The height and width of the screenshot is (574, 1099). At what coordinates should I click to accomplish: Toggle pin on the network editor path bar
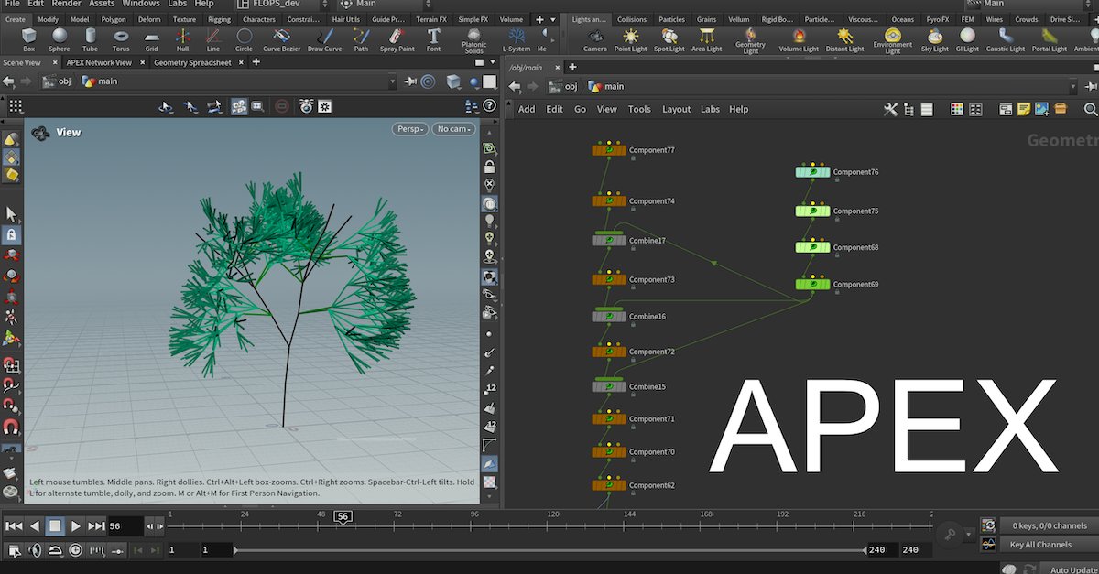pos(1091,86)
